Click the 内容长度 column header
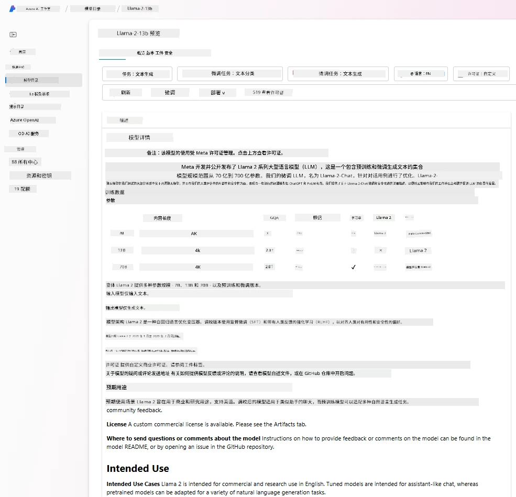Image resolution: width=516 pixels, height=497 pixels. pyautogui.click(x=162, y=218)
